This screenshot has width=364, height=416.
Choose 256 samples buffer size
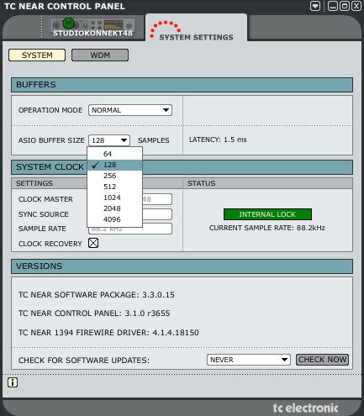[115, 176]
